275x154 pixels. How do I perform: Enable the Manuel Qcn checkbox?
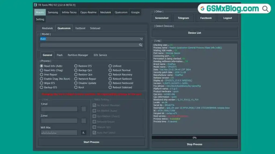(94, 127)
